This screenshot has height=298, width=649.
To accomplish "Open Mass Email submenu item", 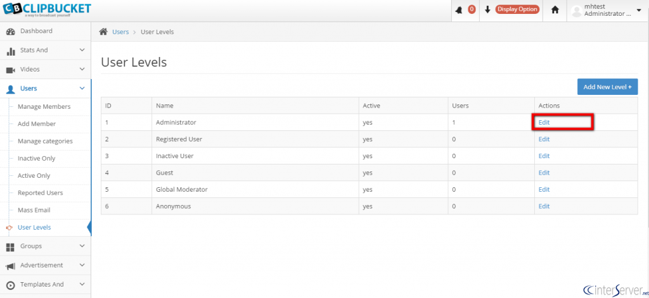I will click(34, 210).
